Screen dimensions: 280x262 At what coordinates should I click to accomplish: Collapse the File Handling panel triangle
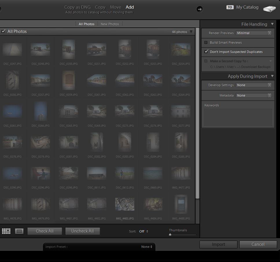point(272,24)
